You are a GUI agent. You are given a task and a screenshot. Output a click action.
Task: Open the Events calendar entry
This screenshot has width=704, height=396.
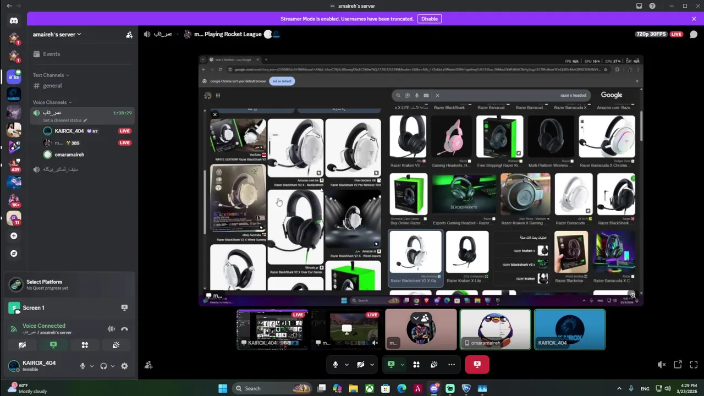pyautogui.click(x=81, y=54)
